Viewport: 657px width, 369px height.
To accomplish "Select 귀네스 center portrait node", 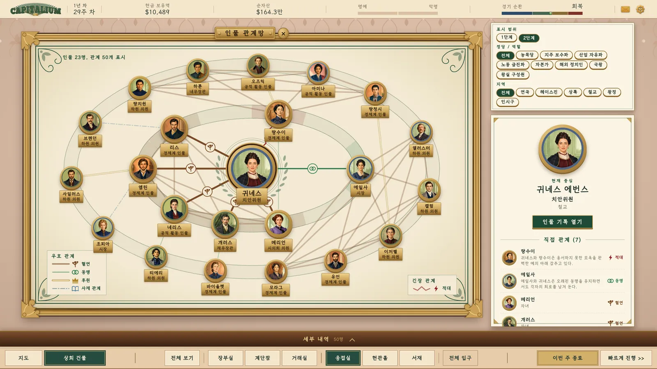I will (x=252, y=168).
